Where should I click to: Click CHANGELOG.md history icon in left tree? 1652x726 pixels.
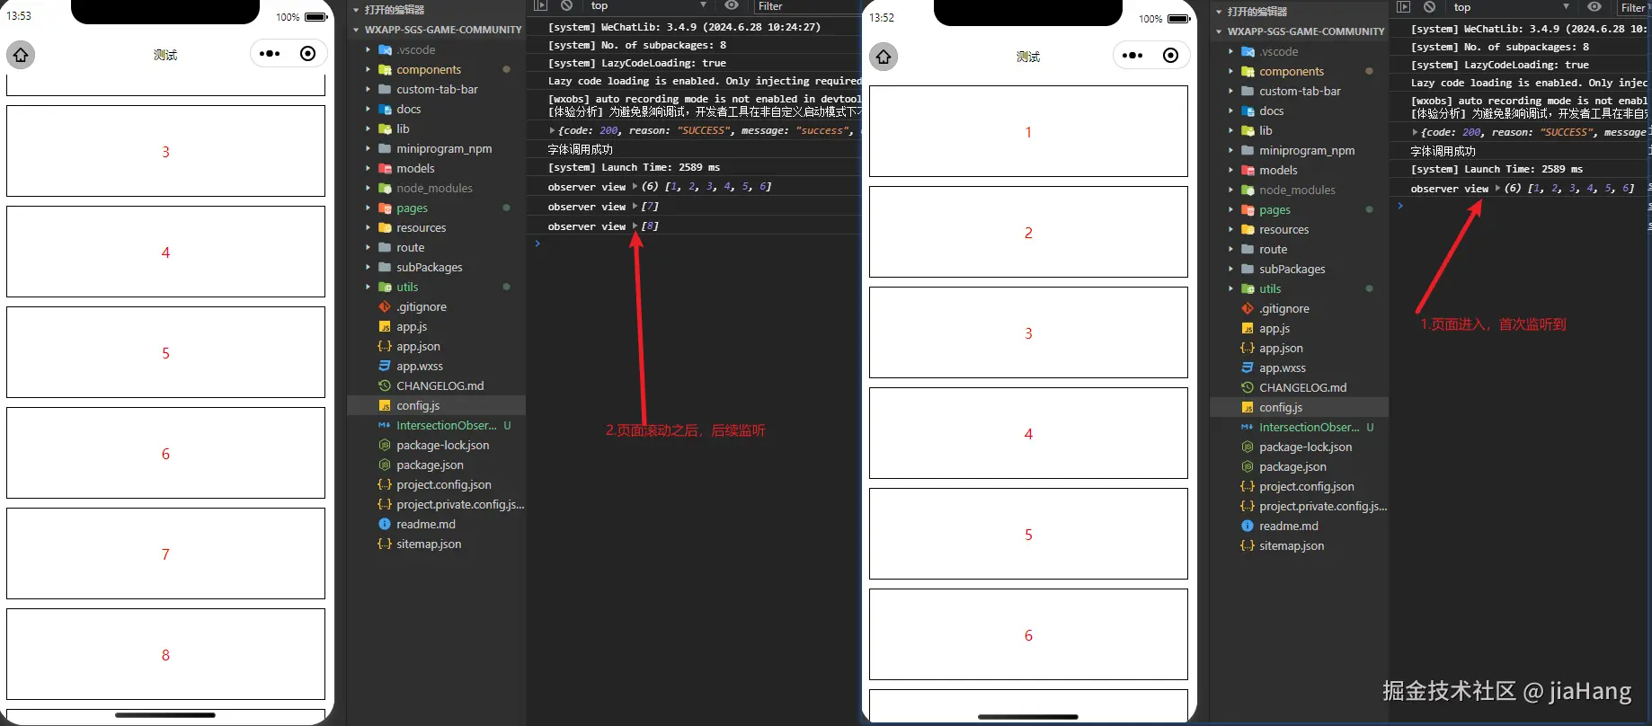(385, 385)
